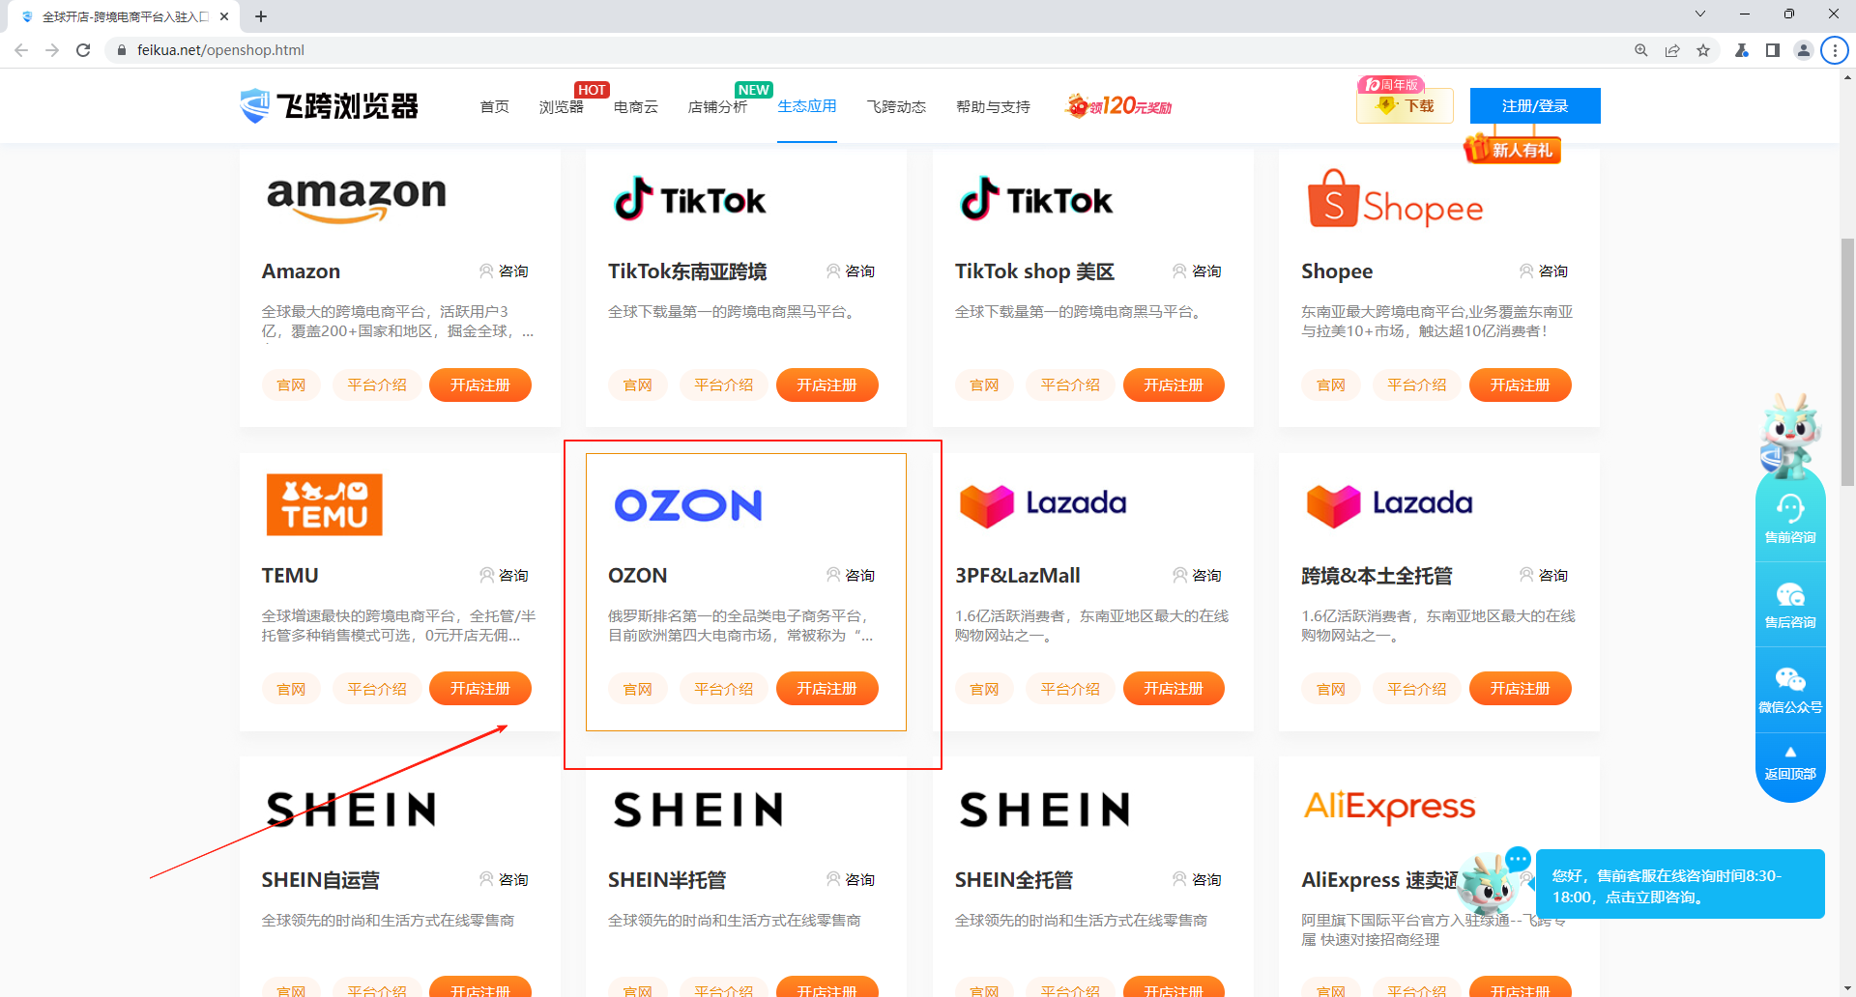
Task: Click 平台介绍 on the TEMU card
Action: pyautogui.click(x=377, y=689)
